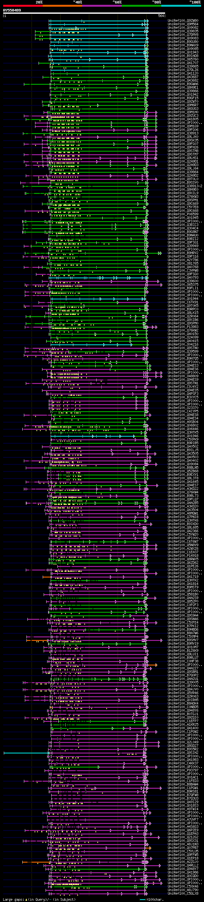
Task: Select the UniRef100_Q9XIL9 row label
Action: point(183,193)
